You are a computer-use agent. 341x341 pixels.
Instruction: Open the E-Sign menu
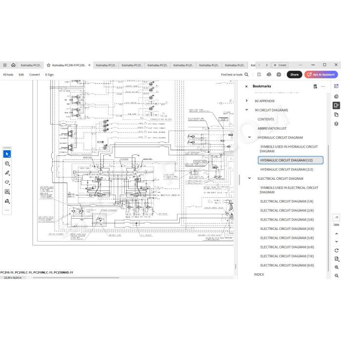[x=49, y=75]
